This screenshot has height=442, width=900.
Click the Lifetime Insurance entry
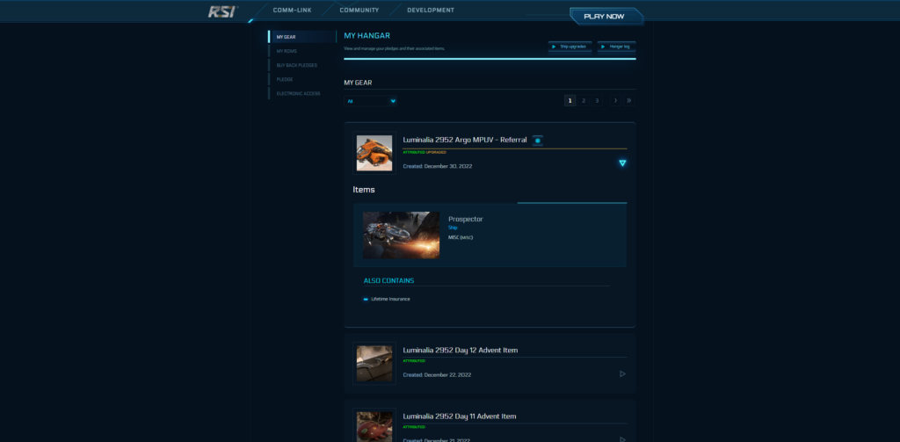click(x=390, y=299)
